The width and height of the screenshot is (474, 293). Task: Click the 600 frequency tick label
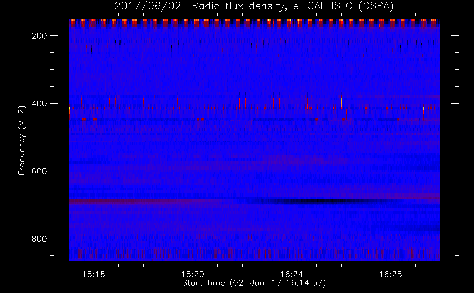pyautogui.click(x=39, y=171)
